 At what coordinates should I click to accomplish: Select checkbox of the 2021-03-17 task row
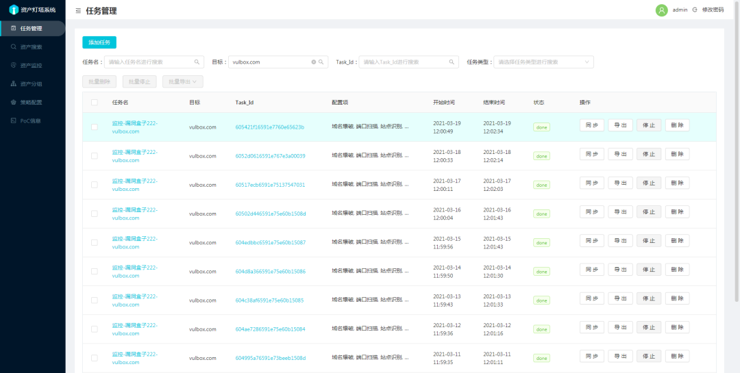(x=95, y=185)
